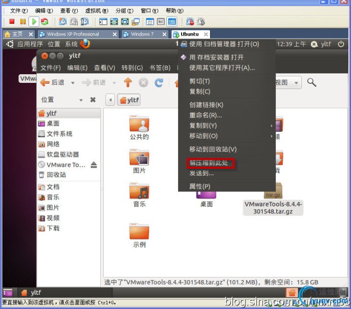Image resolution: width=351 pixels, height=309 pixels.
Task: Click the Nautilus reload button
Action: click(x=159, y=82)
